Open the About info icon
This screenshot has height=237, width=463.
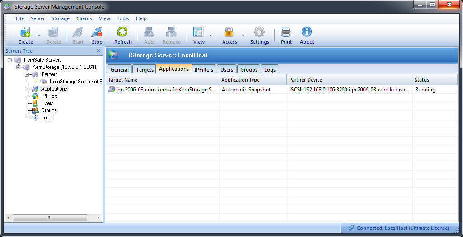[307, 32]
